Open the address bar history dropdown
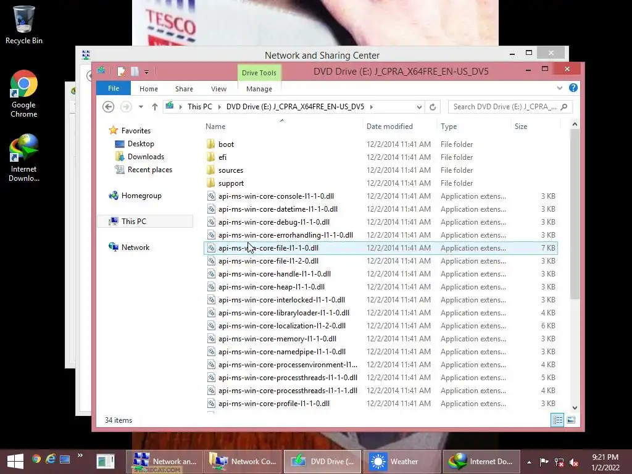 point(419,107)
